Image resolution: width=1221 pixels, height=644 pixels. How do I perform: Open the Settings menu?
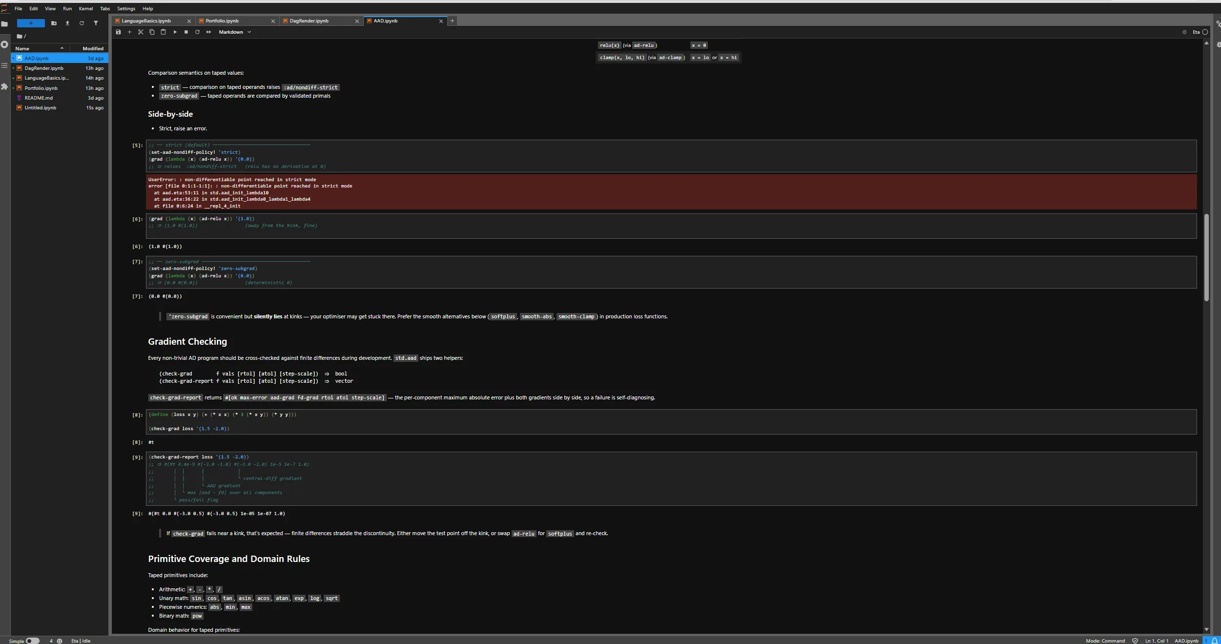point(126,8)
